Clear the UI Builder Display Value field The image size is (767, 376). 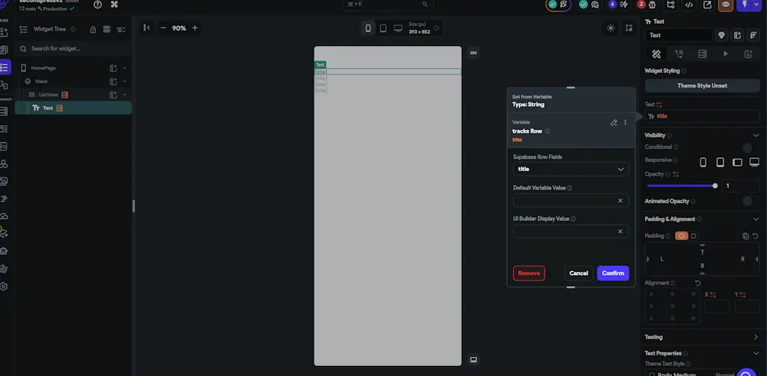pos(621,231)
